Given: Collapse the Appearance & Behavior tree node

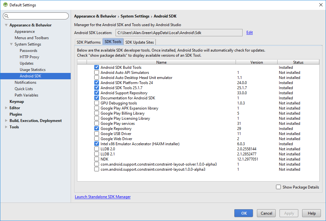Looking at the screenshot, I should pyautogui.click(x=6, y=25).
